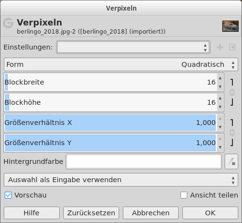The image size is (242, 223).
Task: Increase Blockbreite with up arrow
Action: click(x=220, y=78)
